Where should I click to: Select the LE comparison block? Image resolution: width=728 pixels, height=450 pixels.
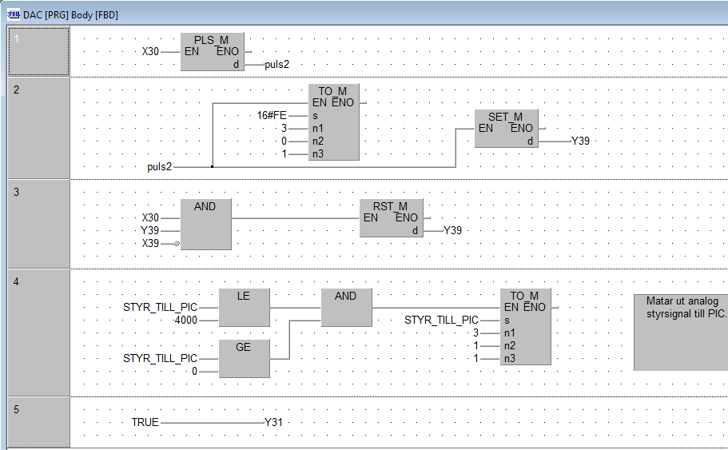click(x=244, y=307)
